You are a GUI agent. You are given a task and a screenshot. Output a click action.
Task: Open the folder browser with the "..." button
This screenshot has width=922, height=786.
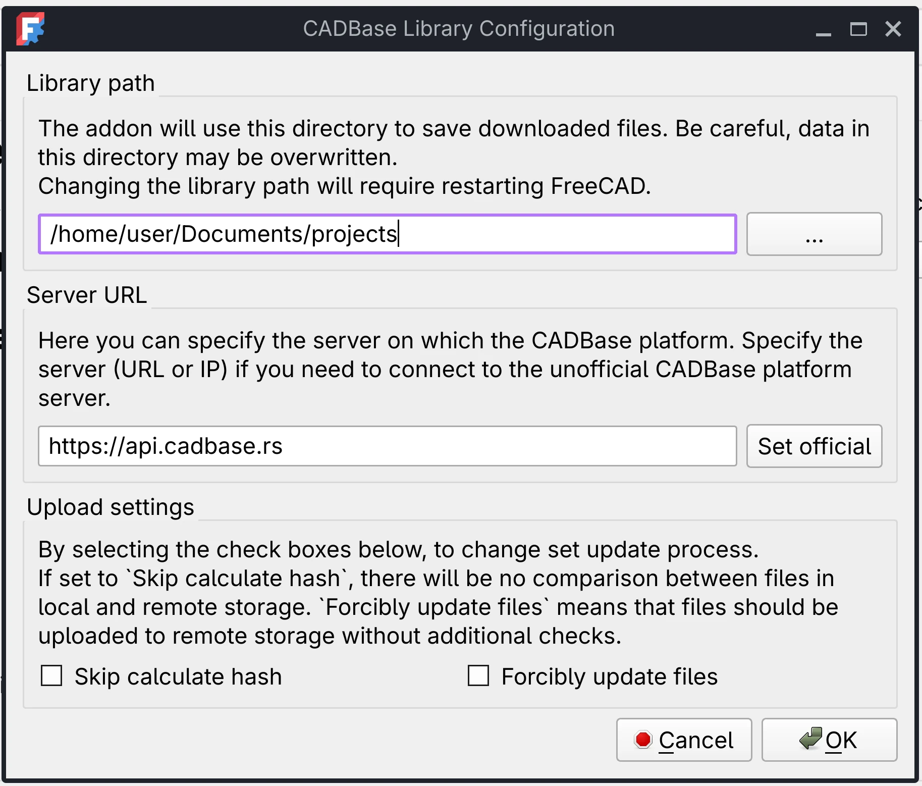pyautogui.click(x=814, y=234)
